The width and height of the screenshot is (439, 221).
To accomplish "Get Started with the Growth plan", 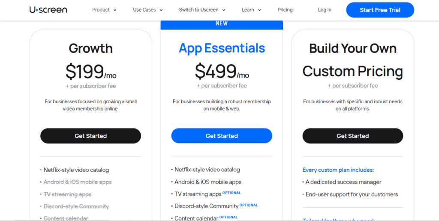I will [x=91, y=136].
